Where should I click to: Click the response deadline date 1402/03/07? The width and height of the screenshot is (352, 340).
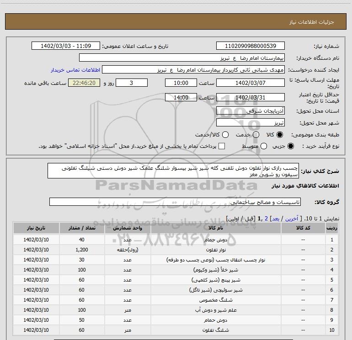[251, 83]
